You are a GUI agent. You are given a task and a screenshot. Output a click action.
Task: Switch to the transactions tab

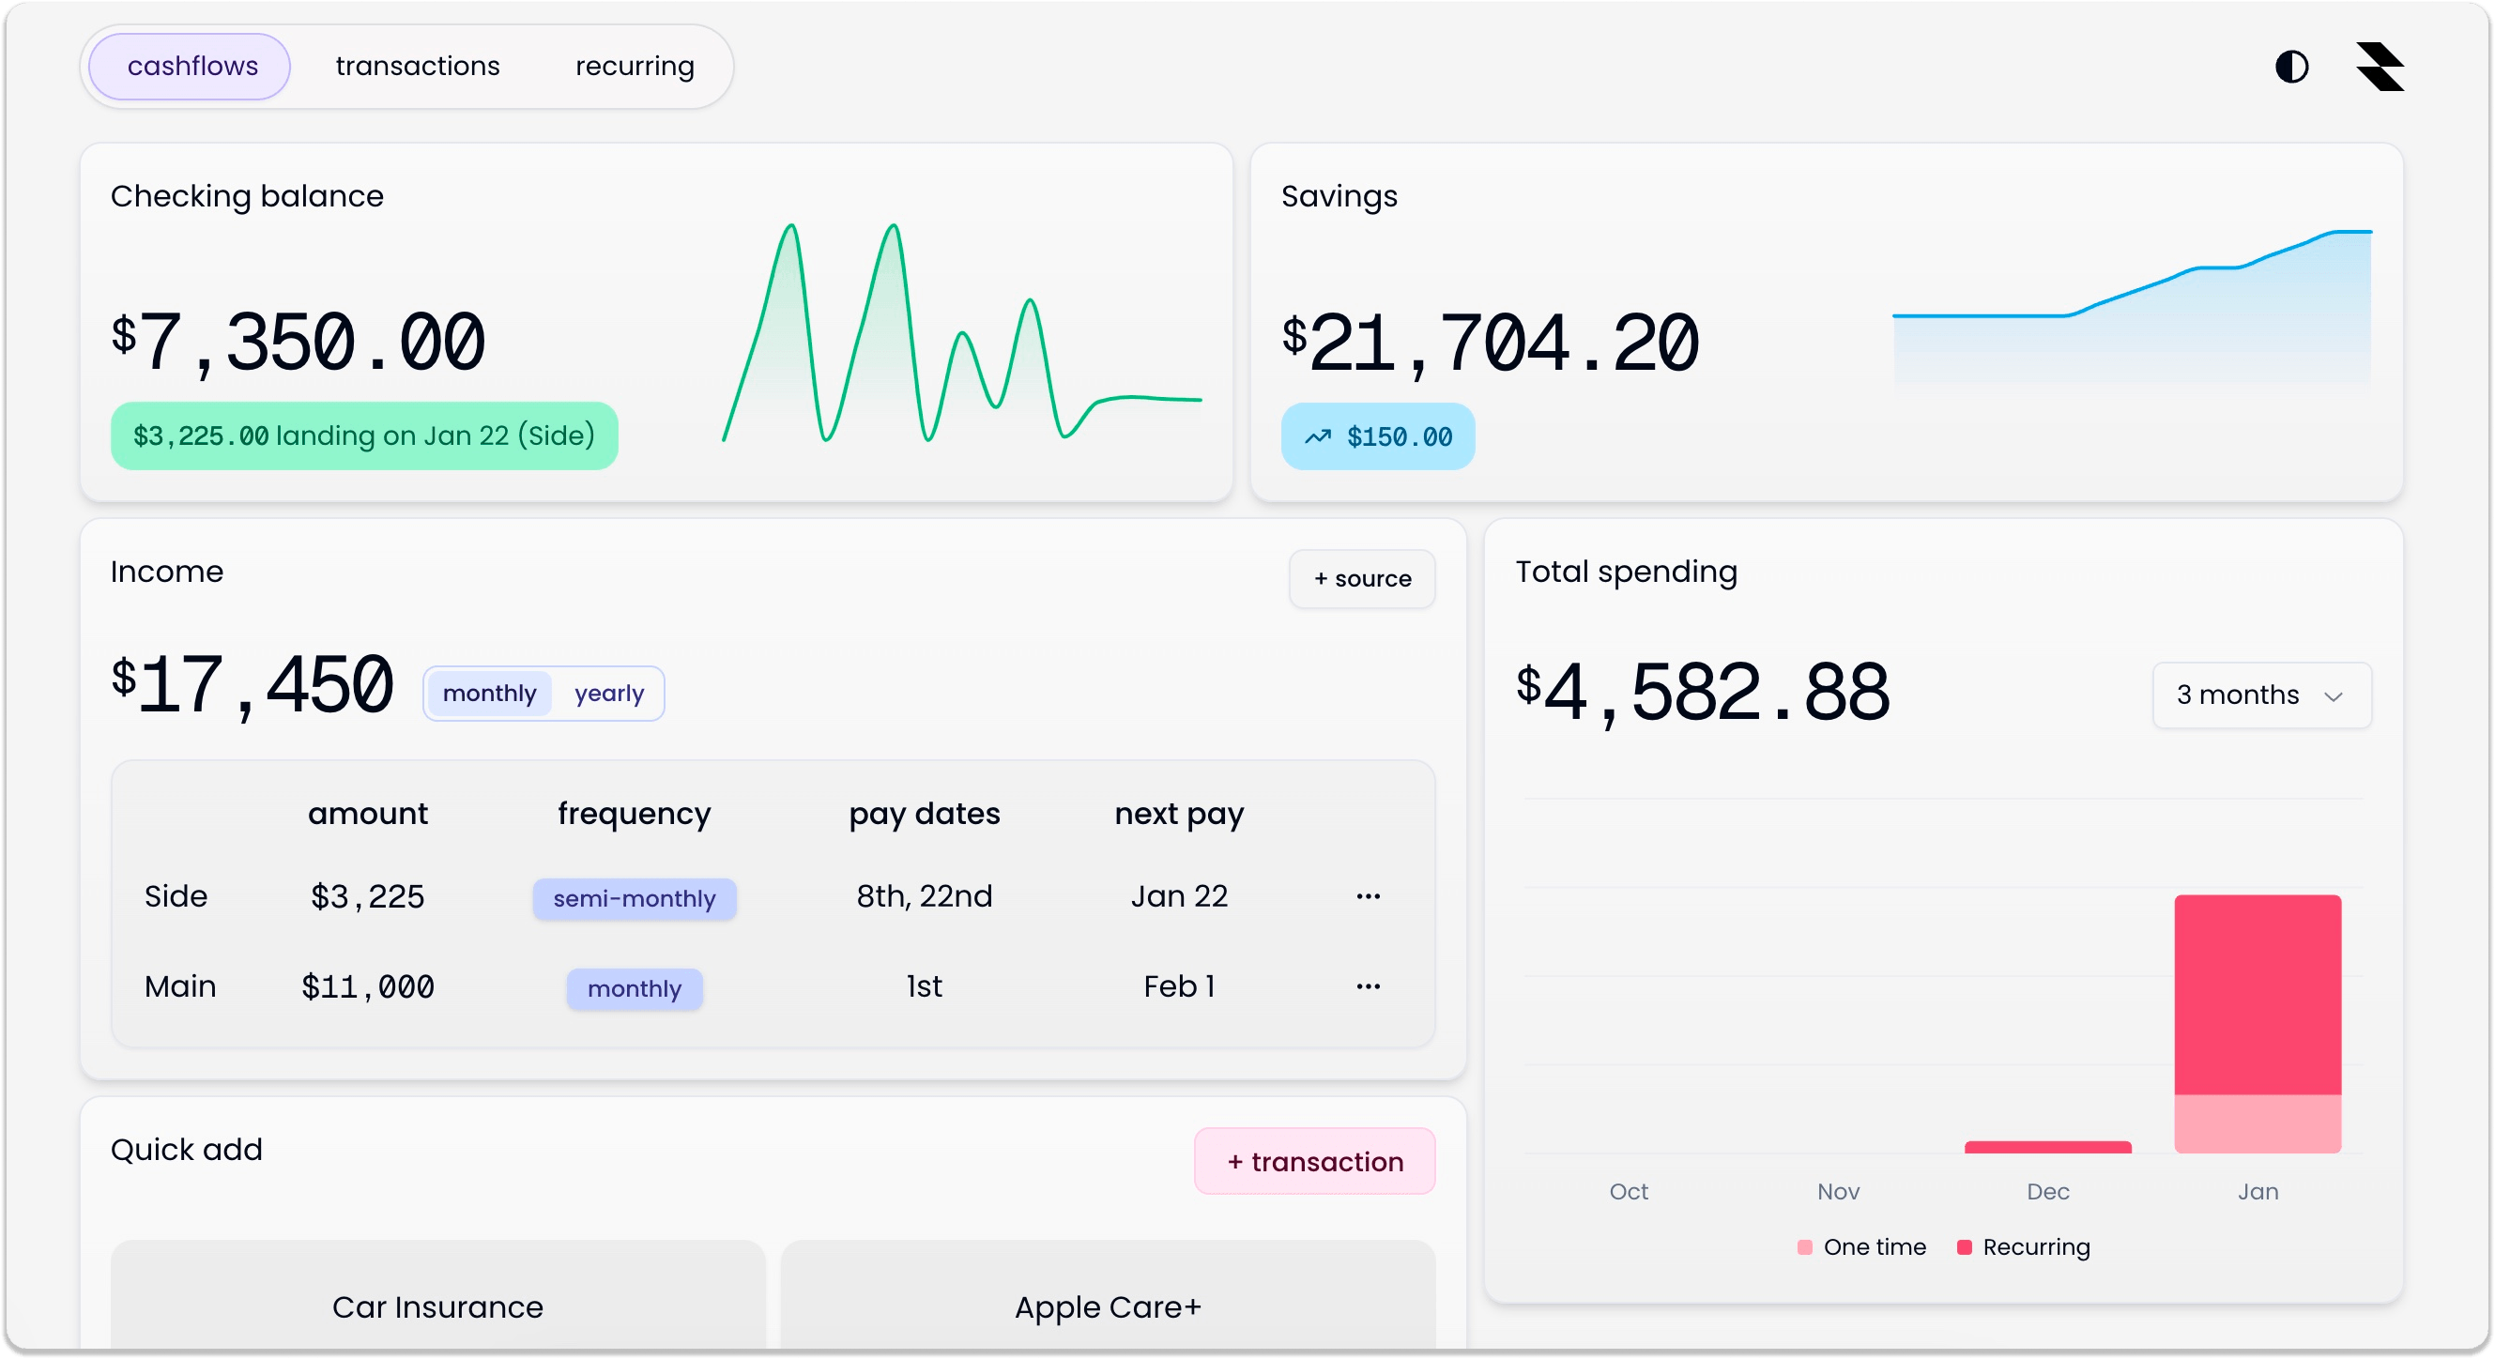(418, 66)
